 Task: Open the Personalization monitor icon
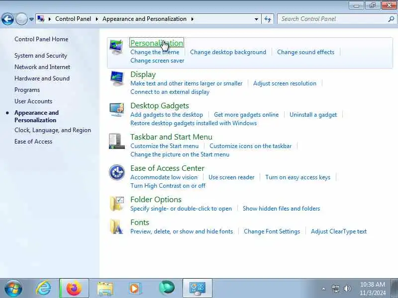[x=116, y=47]
